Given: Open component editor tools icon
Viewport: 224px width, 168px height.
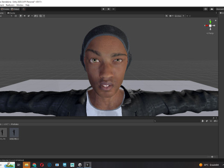Looking at the screenshot, I should (167, 16).
